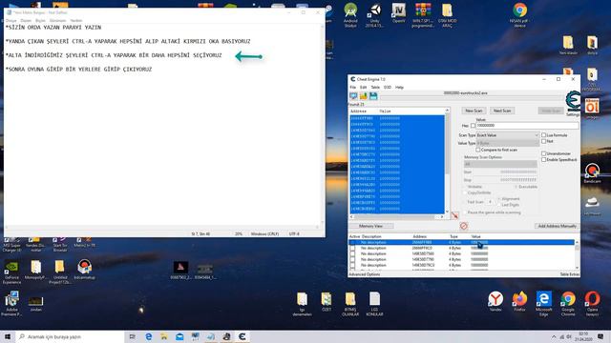Image resolution: width=611 pixels, height=343 pixels.
Task: Open the File menu in Cheat Engine
Action: click(x=352, y=88)
